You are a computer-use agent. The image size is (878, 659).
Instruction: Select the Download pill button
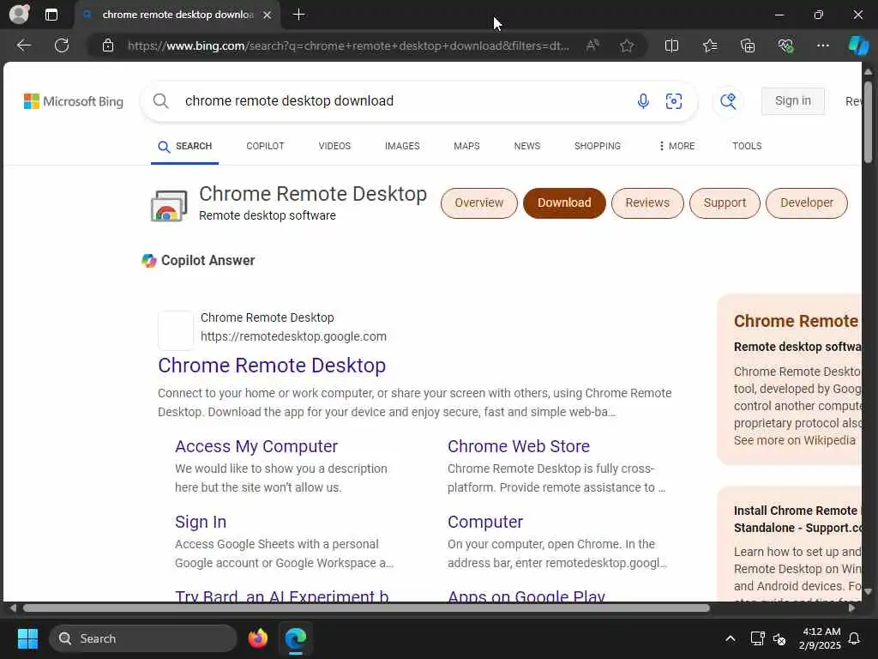click(x=564, y=203)
